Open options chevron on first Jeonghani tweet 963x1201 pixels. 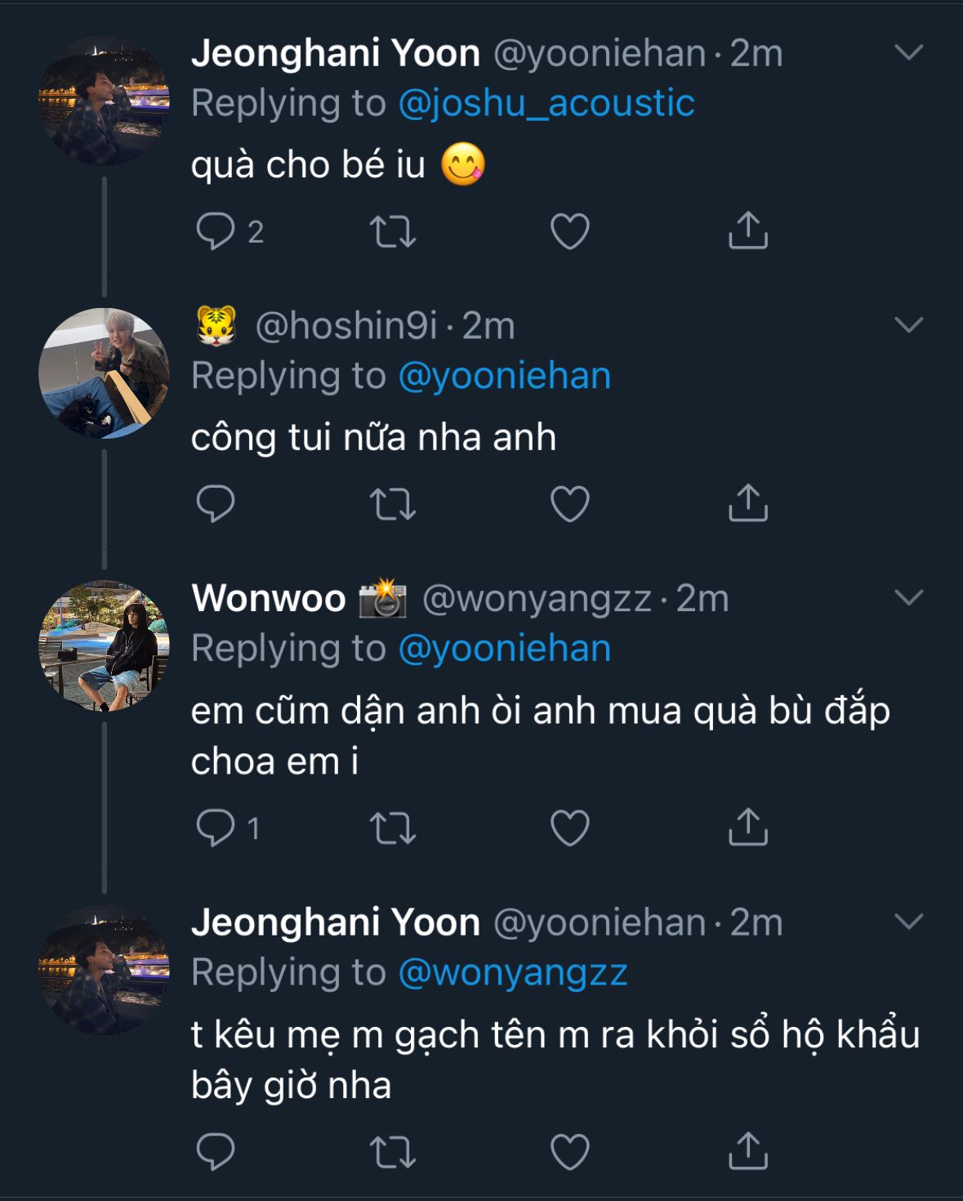908,53
